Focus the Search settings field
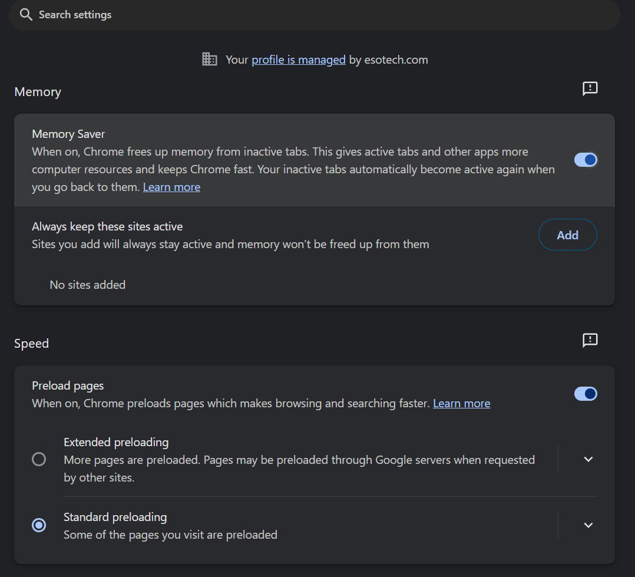The height and width of the screenshot is (577, 635). point(315,15)
